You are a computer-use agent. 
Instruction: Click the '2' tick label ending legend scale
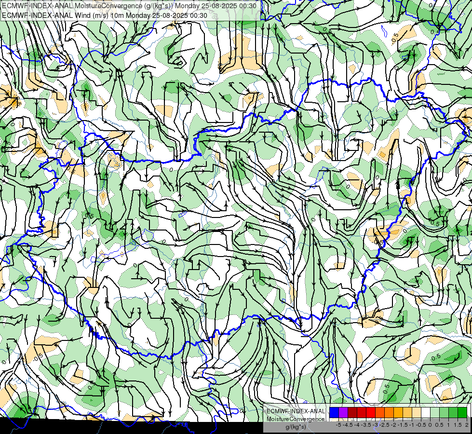click(x=467, y=425)
